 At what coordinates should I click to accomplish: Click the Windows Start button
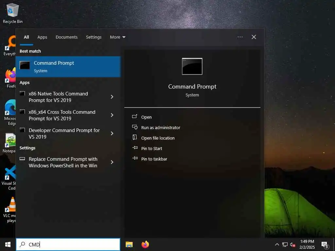[8, 244]
